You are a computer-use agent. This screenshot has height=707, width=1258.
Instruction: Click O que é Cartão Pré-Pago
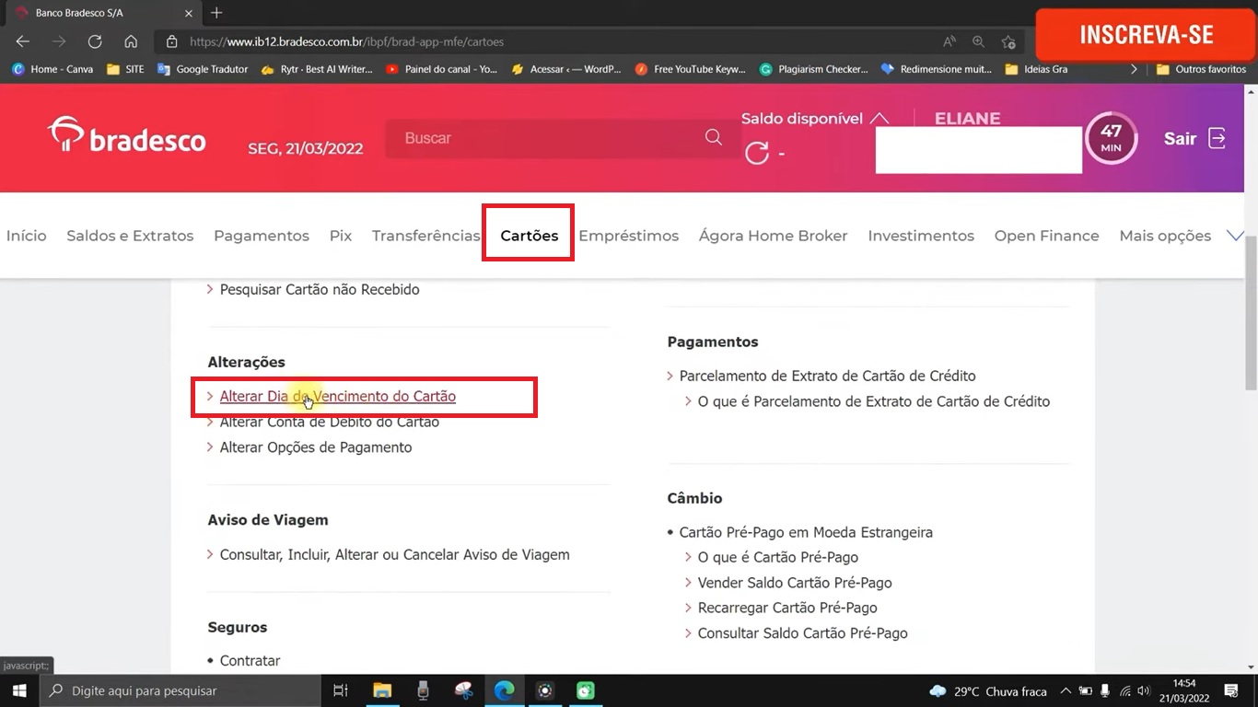pos(777,557)
